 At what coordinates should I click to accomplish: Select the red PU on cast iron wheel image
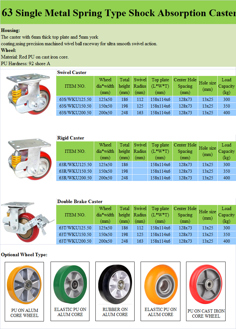tap(206, 284)
